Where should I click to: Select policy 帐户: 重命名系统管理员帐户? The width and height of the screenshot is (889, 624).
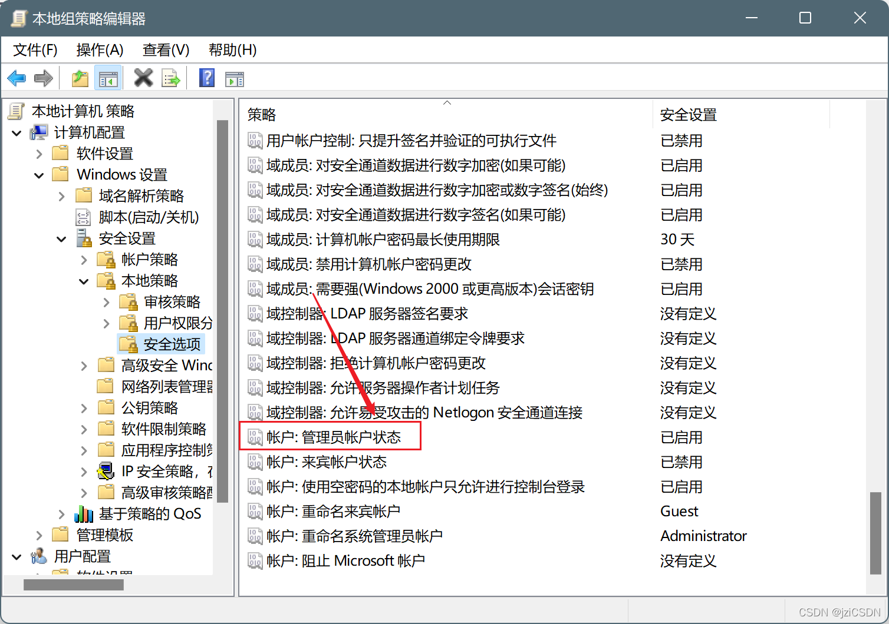point(354,536)
